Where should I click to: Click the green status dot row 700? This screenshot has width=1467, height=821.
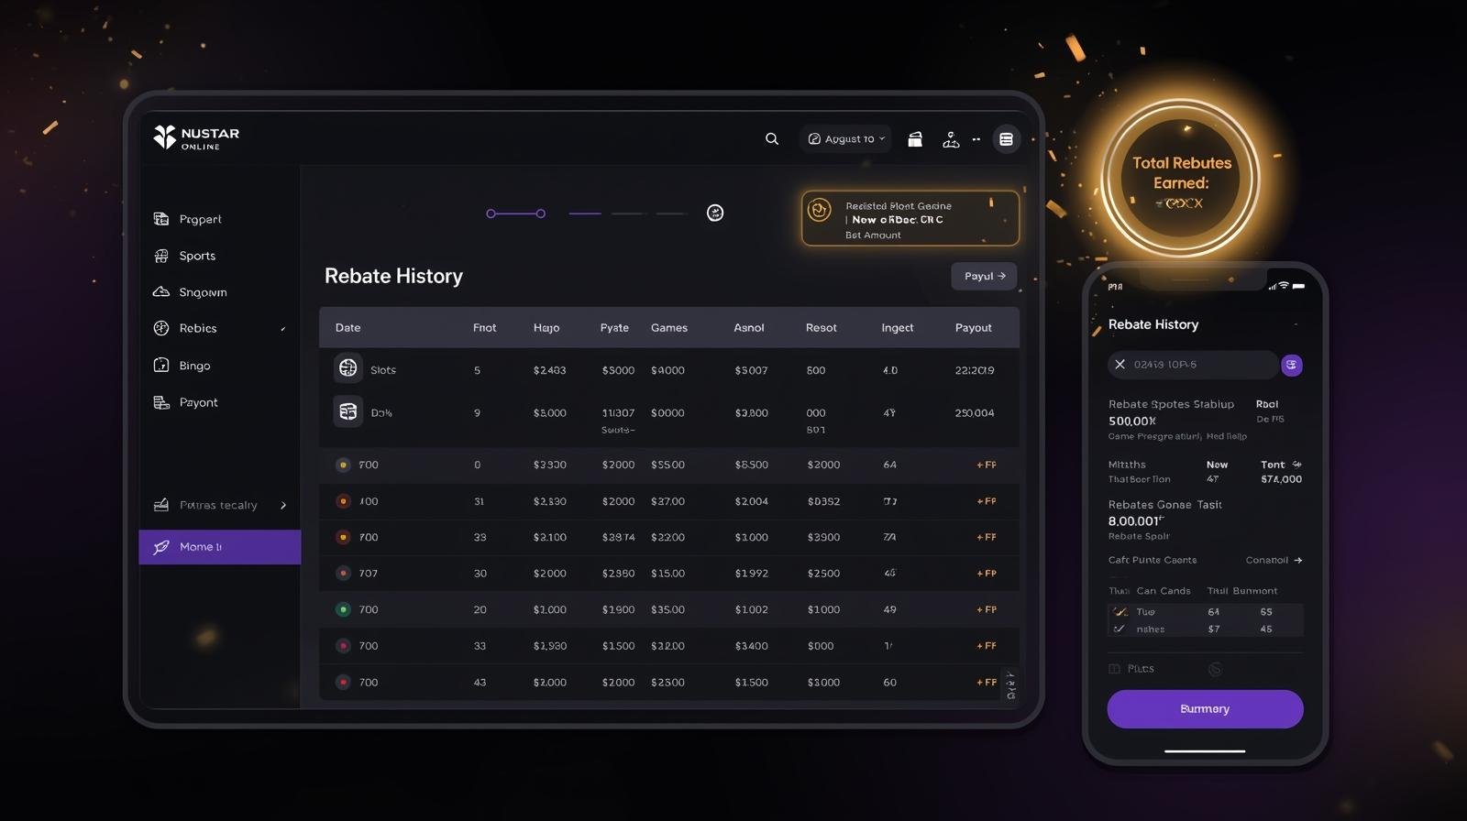[343, 609]
